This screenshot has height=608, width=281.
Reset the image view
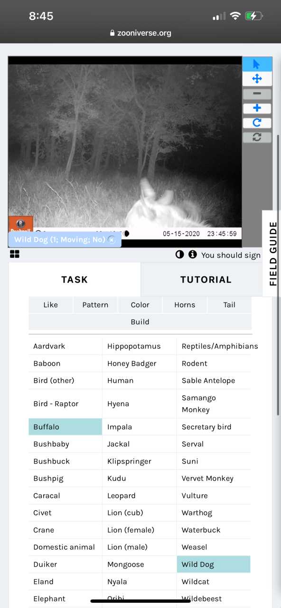tap(257, 137)
